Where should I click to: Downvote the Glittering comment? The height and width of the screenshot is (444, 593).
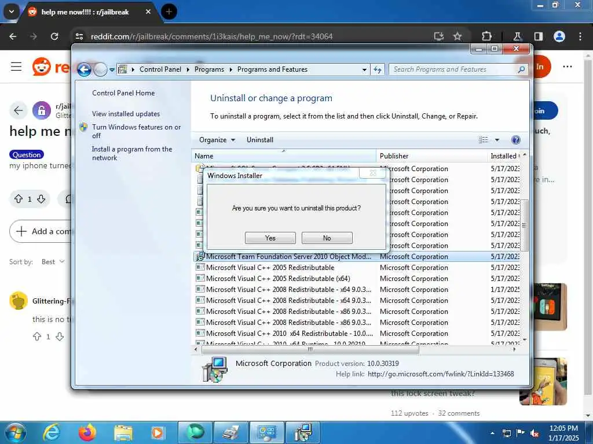click(60, 336)
